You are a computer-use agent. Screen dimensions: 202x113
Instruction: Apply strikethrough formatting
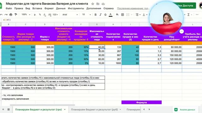pyautogui.click(x=105, y=15)
